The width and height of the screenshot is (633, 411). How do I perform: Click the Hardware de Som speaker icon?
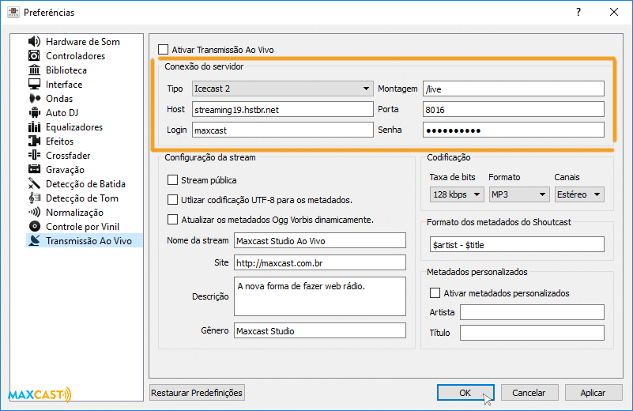[34, 42]
